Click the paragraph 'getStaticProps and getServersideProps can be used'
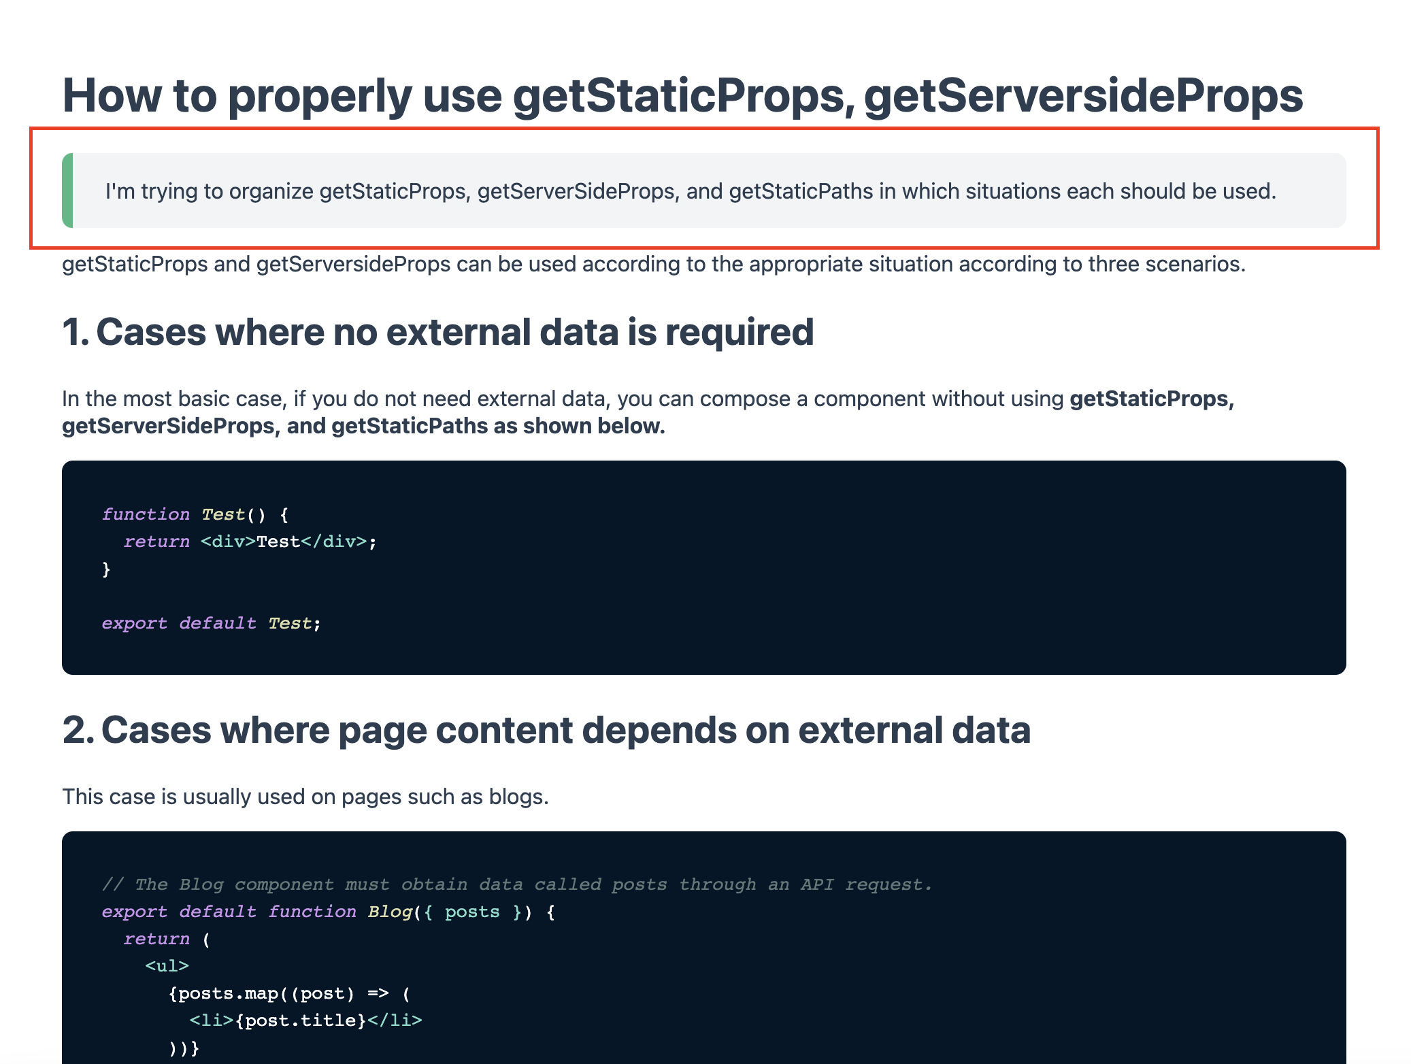 click(x=654, y=264)
